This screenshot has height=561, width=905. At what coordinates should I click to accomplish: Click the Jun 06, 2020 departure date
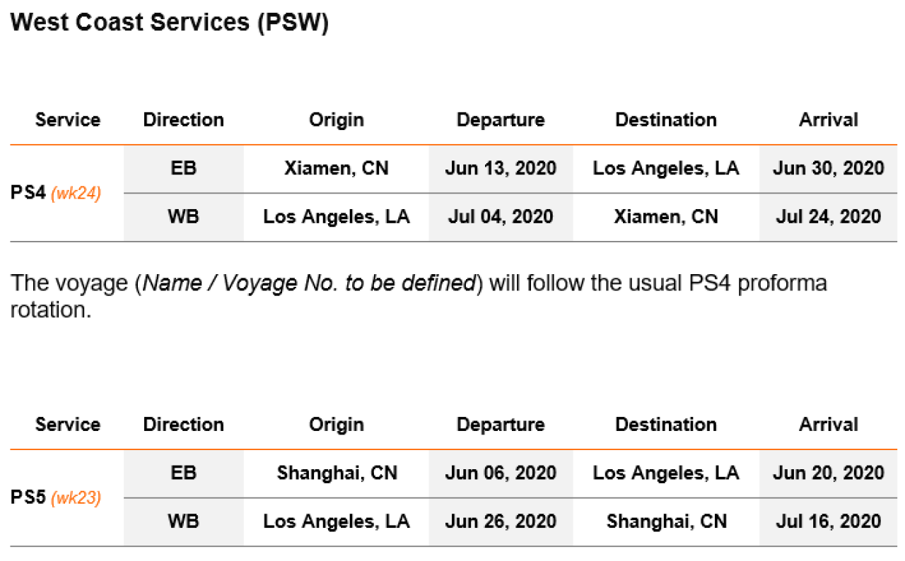pyautogui.click(x=501, y=473)
